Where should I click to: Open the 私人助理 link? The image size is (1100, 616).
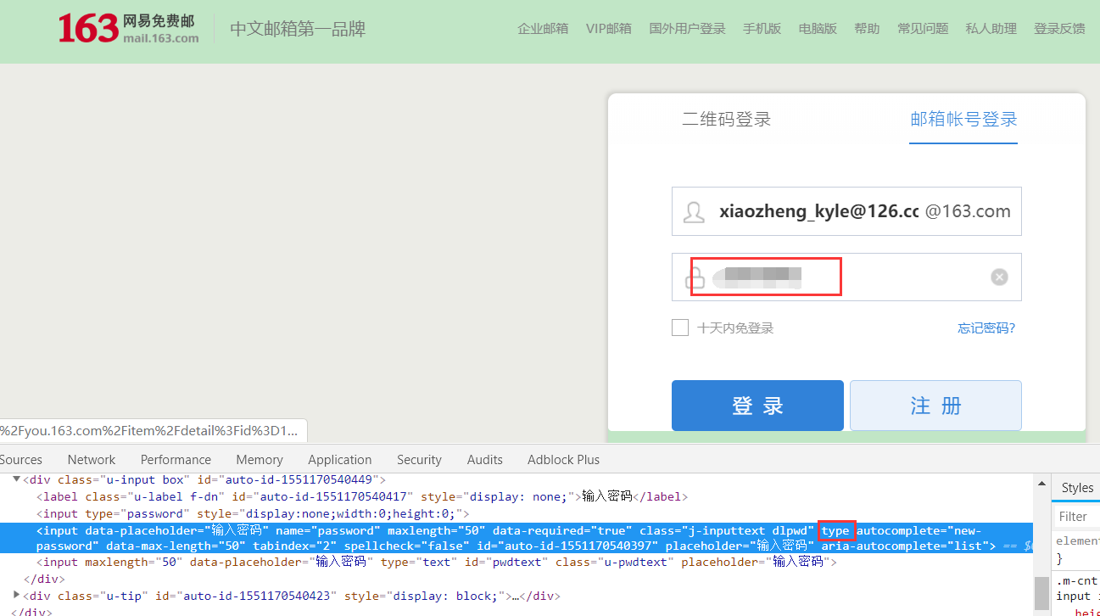(991, 29)
